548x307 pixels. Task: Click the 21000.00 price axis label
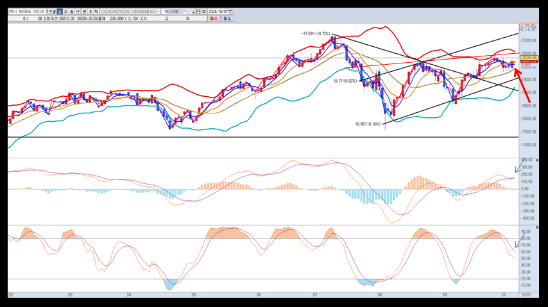click(529, 40)
